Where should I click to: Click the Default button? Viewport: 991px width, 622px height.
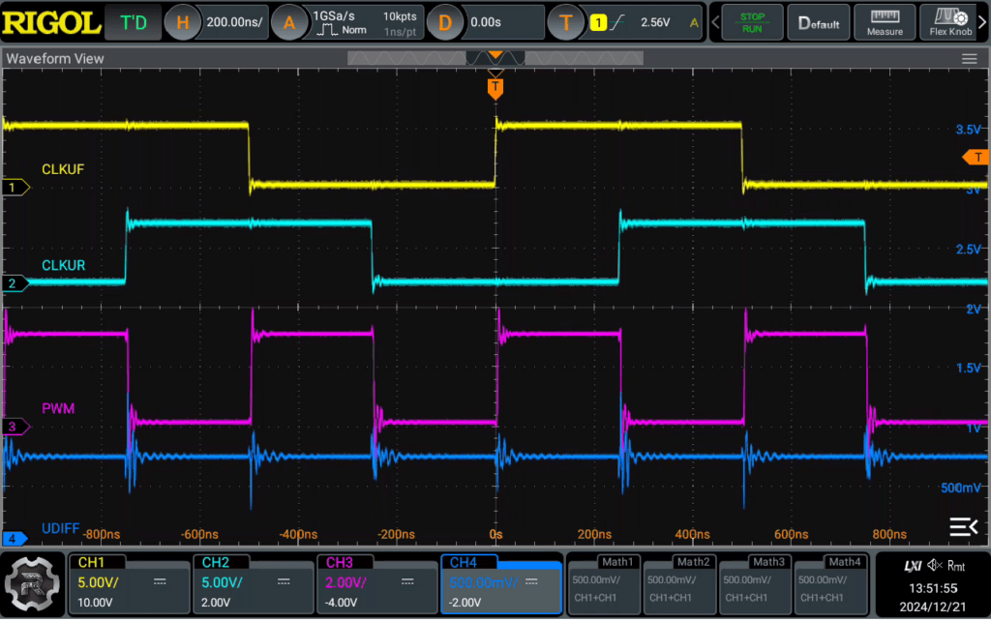tap(819, 23)
